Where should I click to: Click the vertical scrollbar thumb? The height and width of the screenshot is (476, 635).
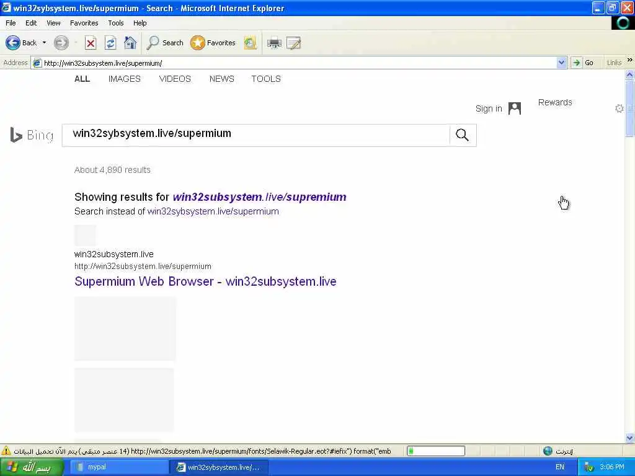click(x=629, y=108)
